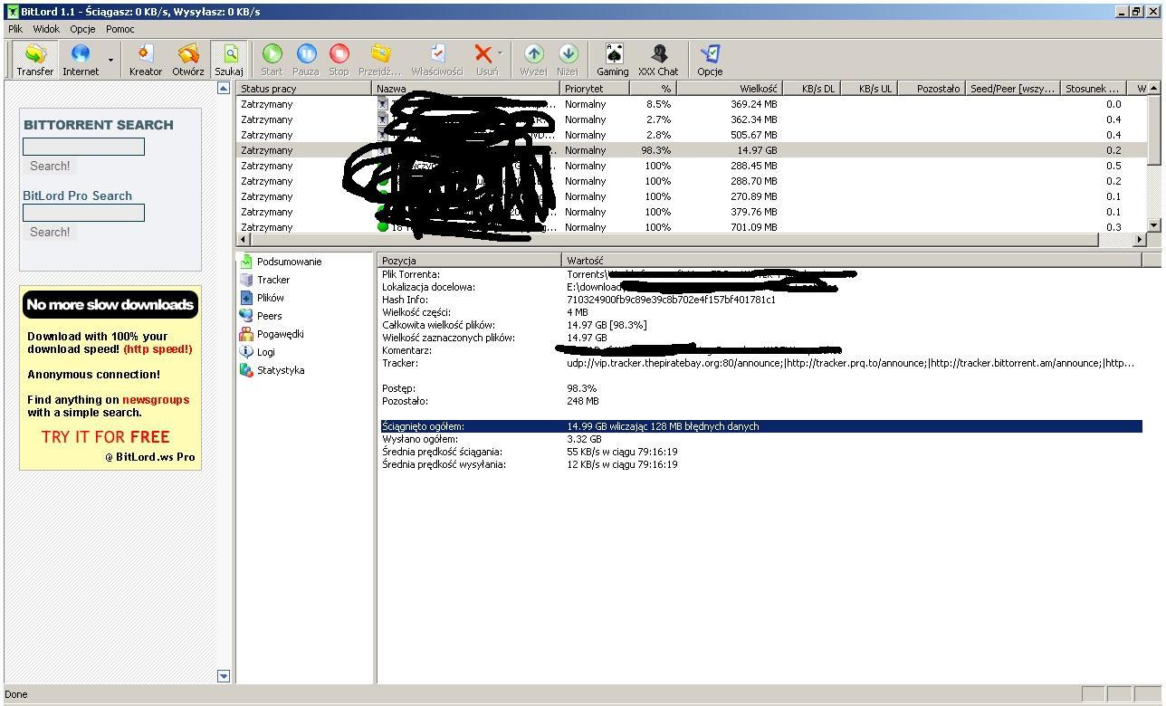Stop the torrent with the Stop icon
The height and width of the screenshot is (706, 1166).
click(339, 60)
